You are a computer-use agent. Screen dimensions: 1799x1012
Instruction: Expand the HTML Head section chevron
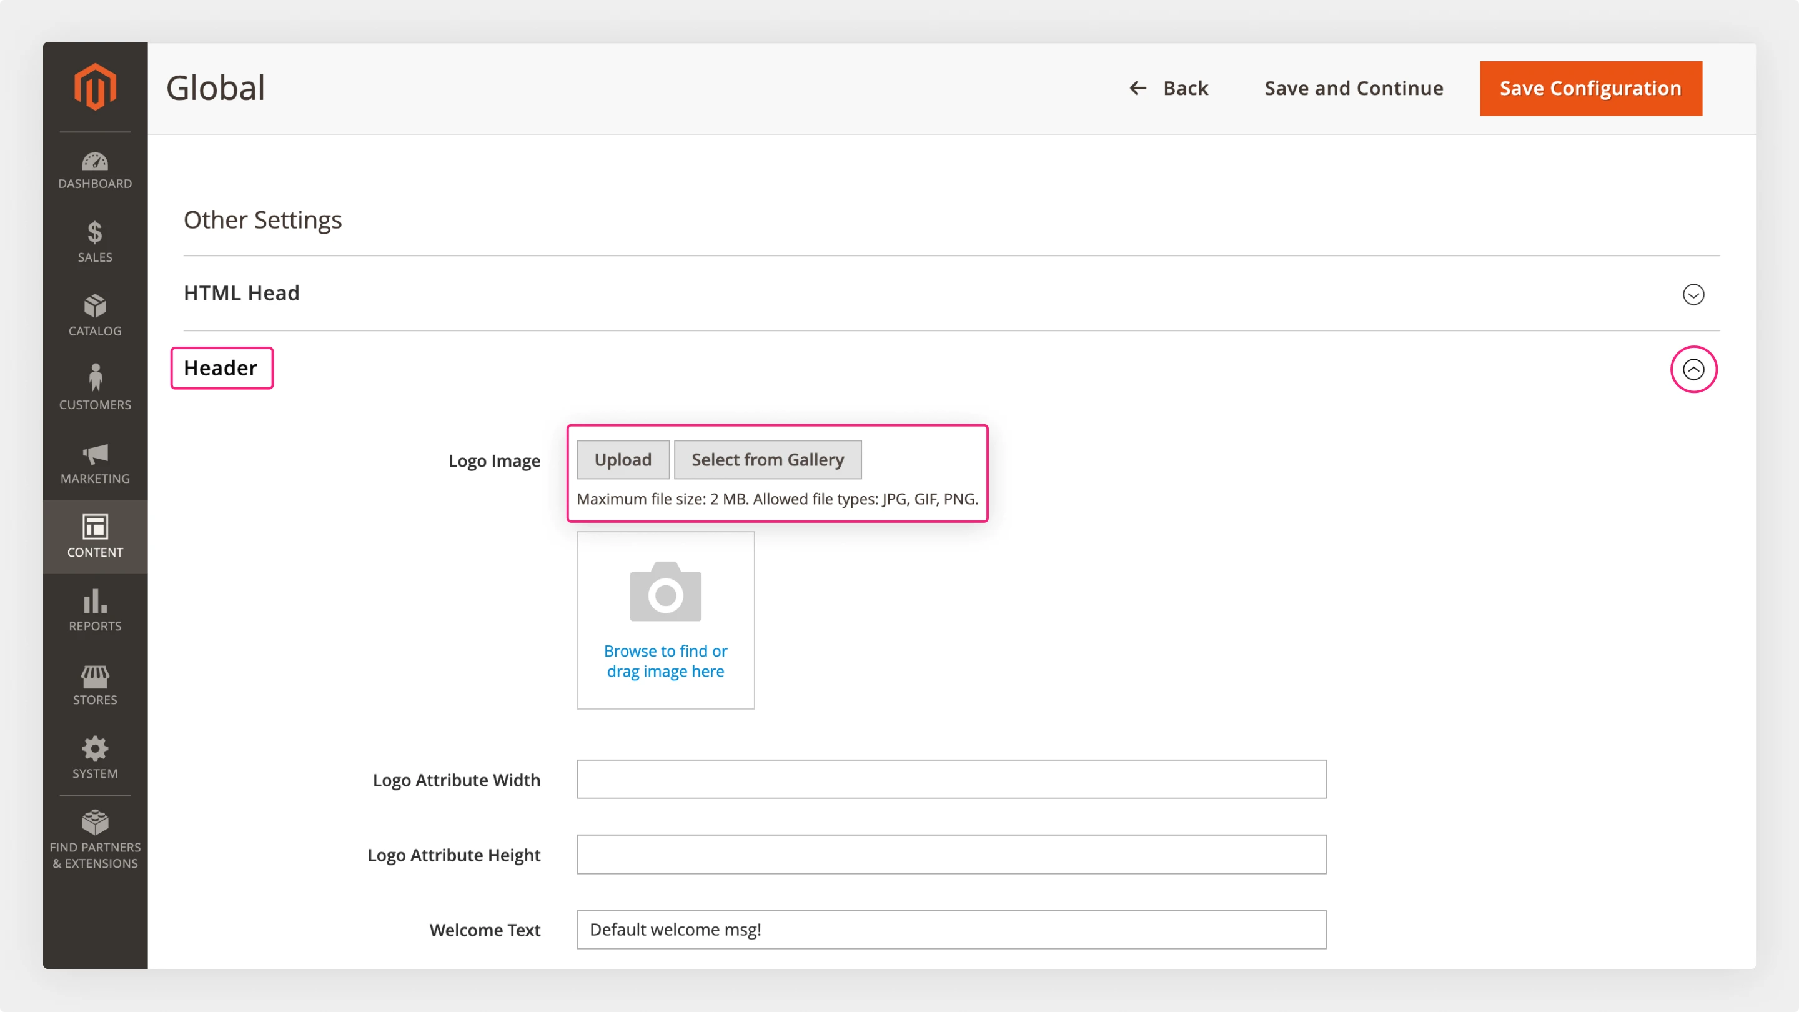(x=1693, y=295)
